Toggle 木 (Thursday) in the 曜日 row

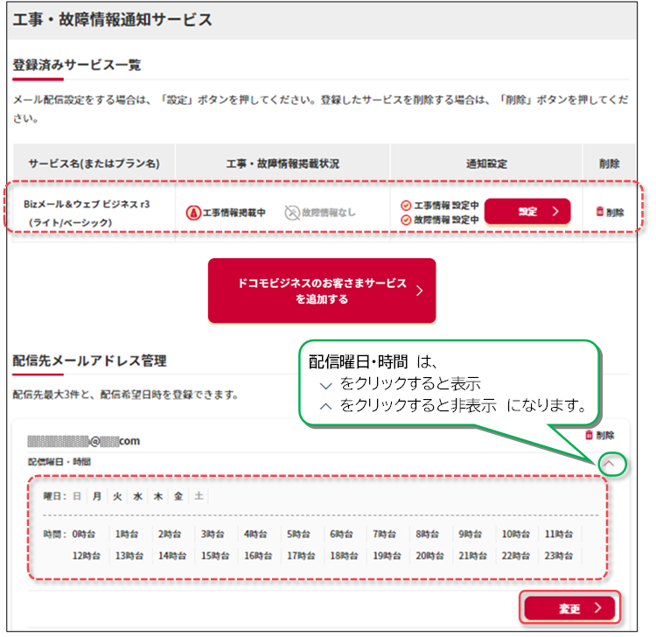pos(158,496)
